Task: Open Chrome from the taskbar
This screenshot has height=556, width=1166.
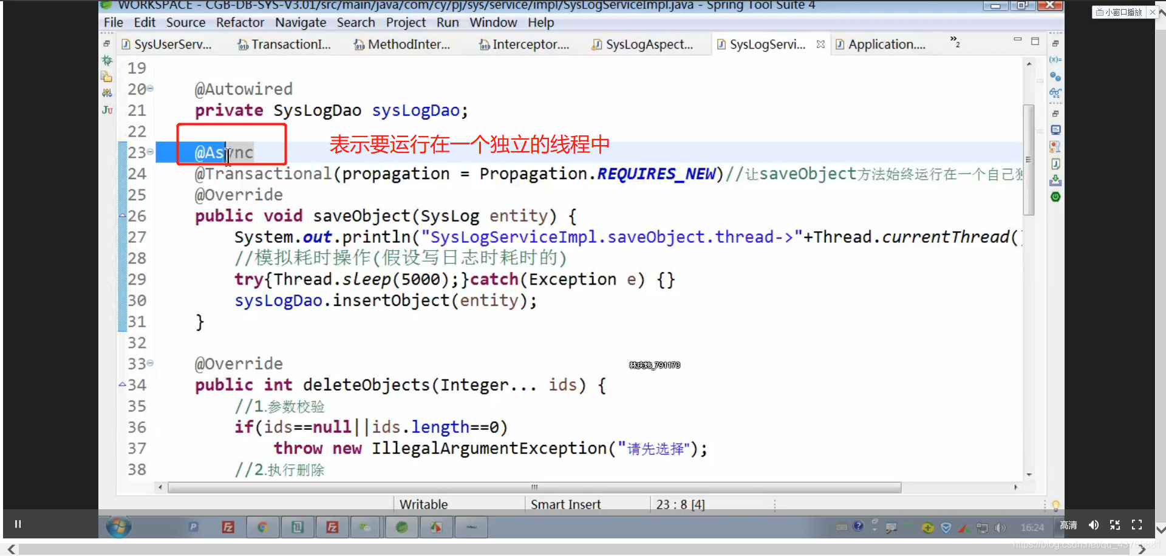Action: click(x=262, y=527)
